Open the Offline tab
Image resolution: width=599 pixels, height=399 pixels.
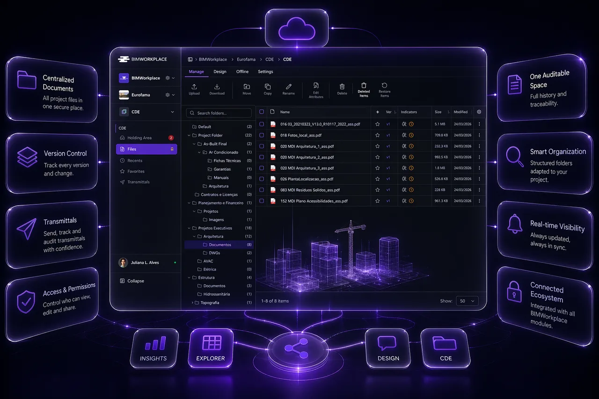(x=242, y=72)
